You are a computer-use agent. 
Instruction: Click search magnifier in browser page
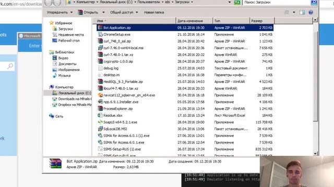(10, 66)
